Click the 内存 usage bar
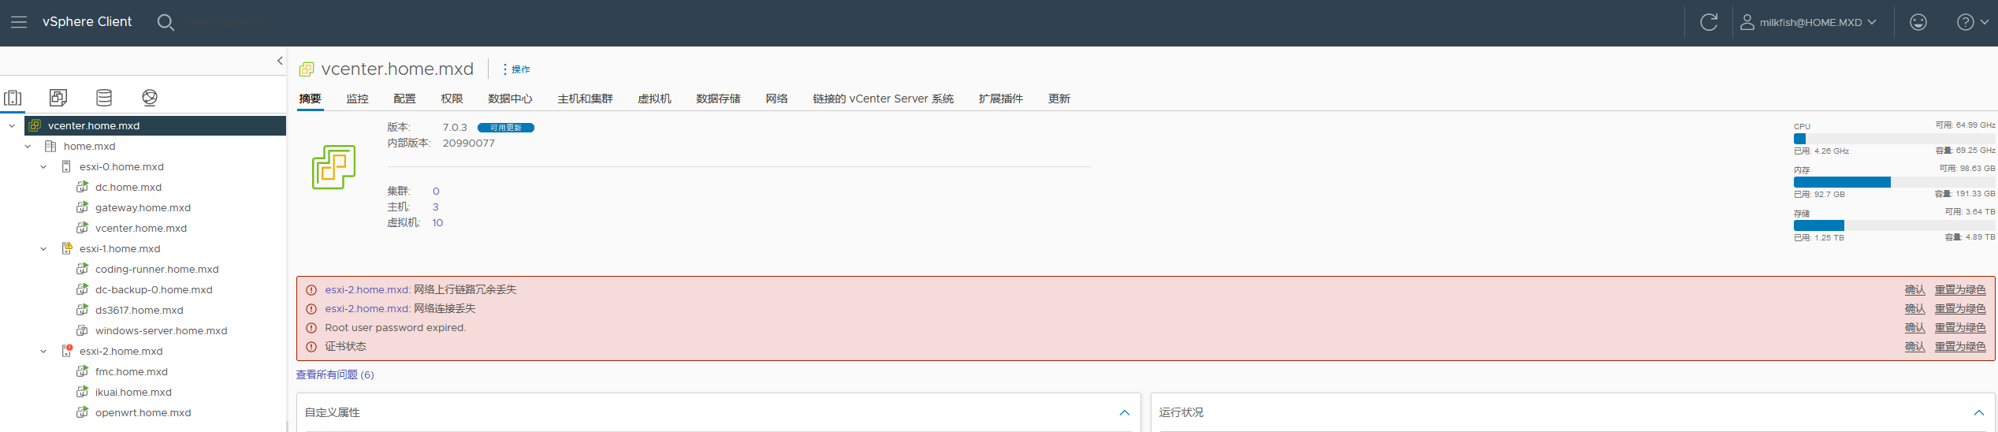 (x=1894, y=182)
